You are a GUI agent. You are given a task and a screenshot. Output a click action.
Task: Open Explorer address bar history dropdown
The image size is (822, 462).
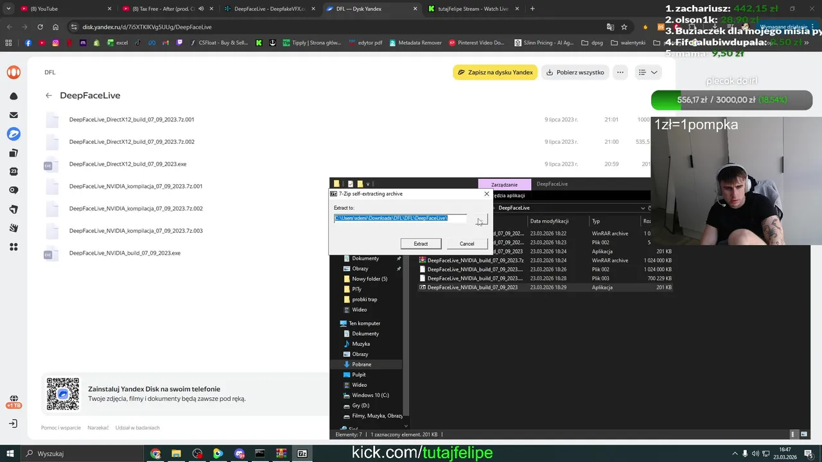click(643, 208)
